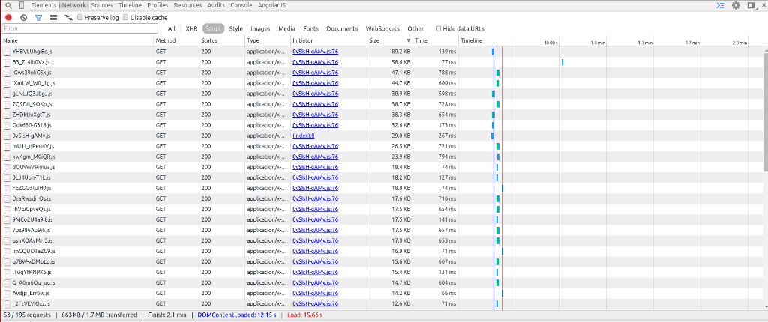Sort requests by Name column header
This screenshot has height=322, width=768.
pyautogui.click(x=77, y=41)
